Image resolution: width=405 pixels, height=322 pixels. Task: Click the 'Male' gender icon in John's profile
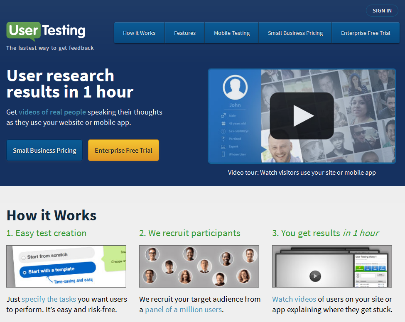click(x=223, y=116)
